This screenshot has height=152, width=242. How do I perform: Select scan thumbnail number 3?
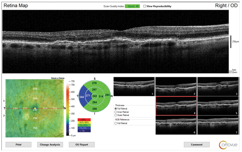click(218, 87)
